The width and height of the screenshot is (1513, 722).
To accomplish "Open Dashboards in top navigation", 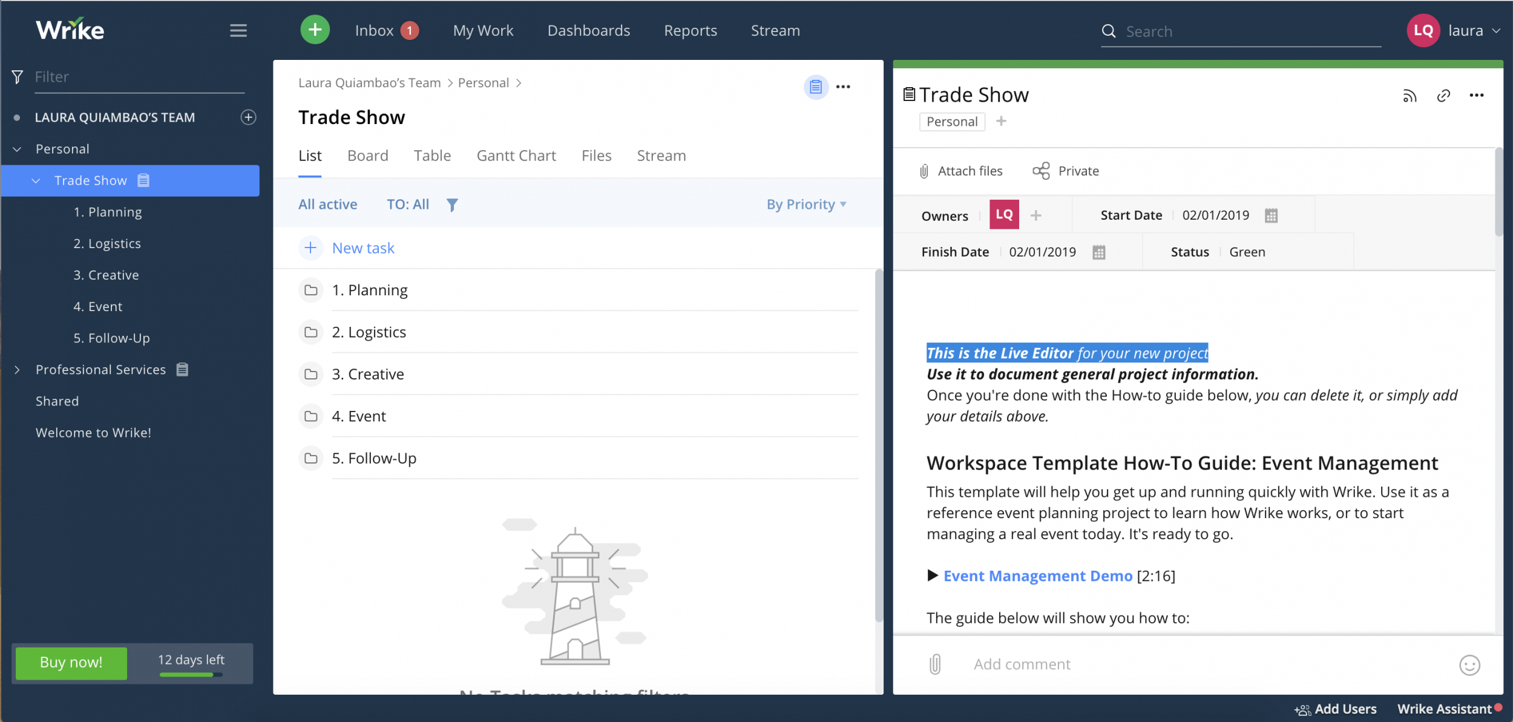I will [588, 30].
